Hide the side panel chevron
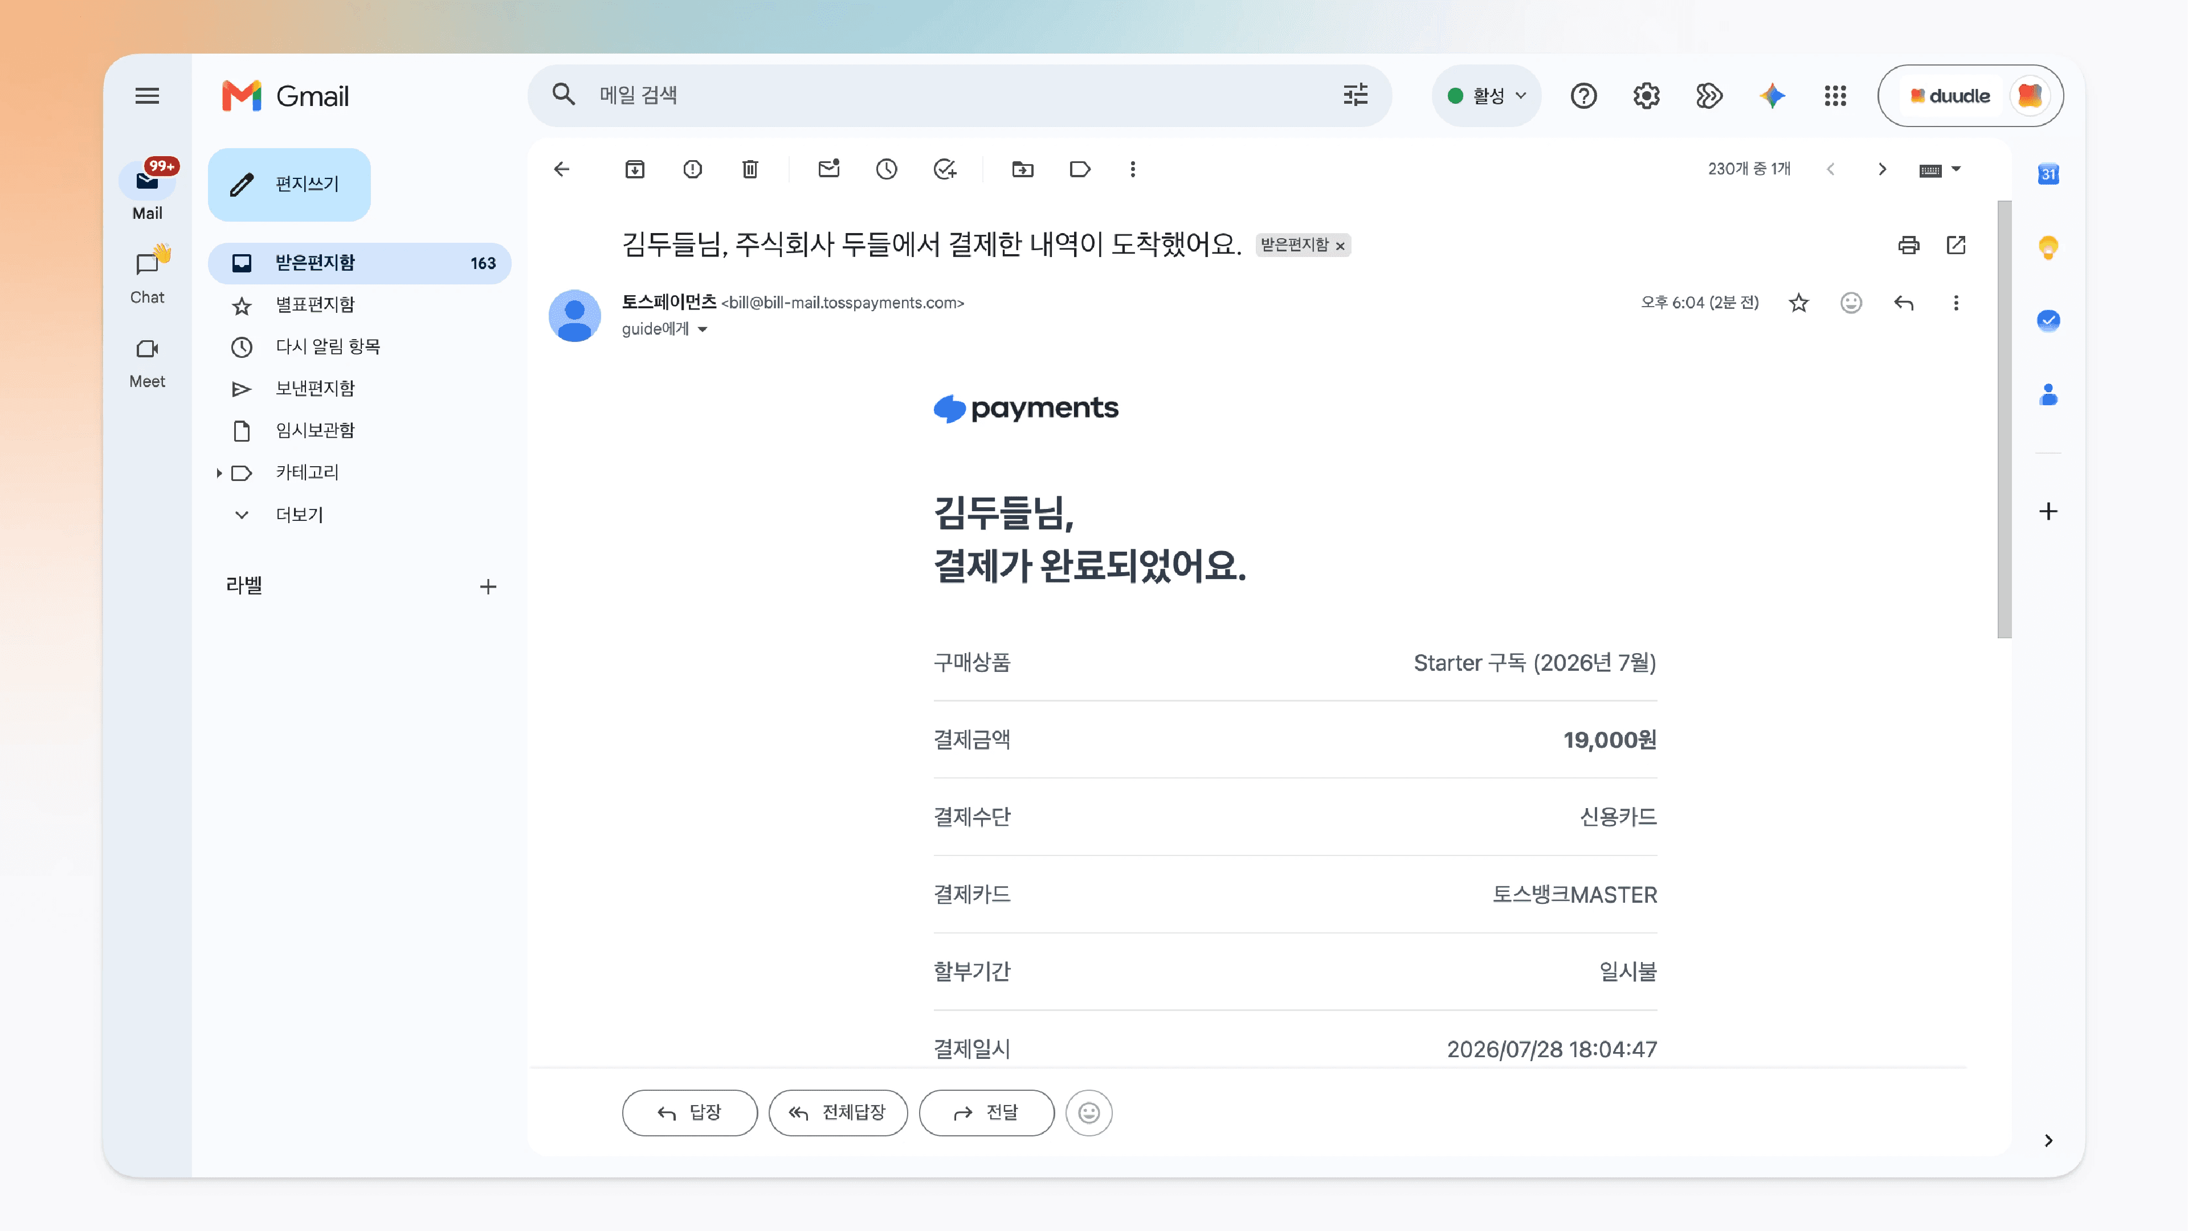This screenshot has width=2188, height=1231. (2048, 1140)
